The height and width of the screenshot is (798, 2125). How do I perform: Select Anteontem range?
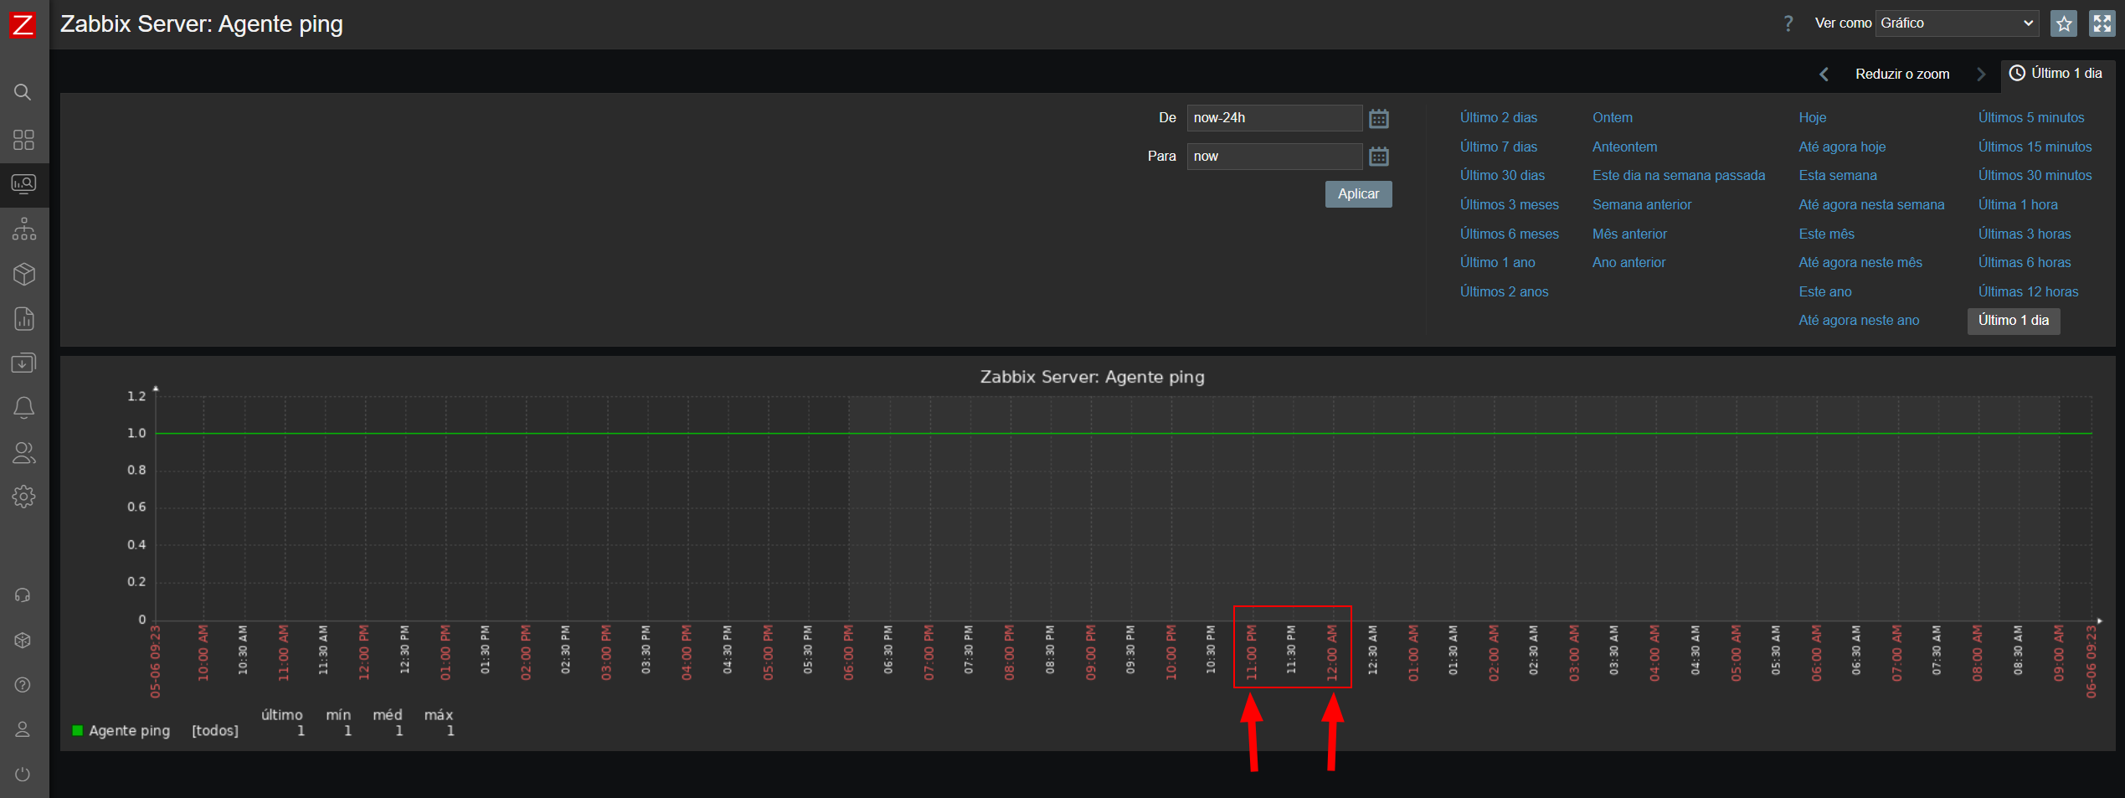1624,147
